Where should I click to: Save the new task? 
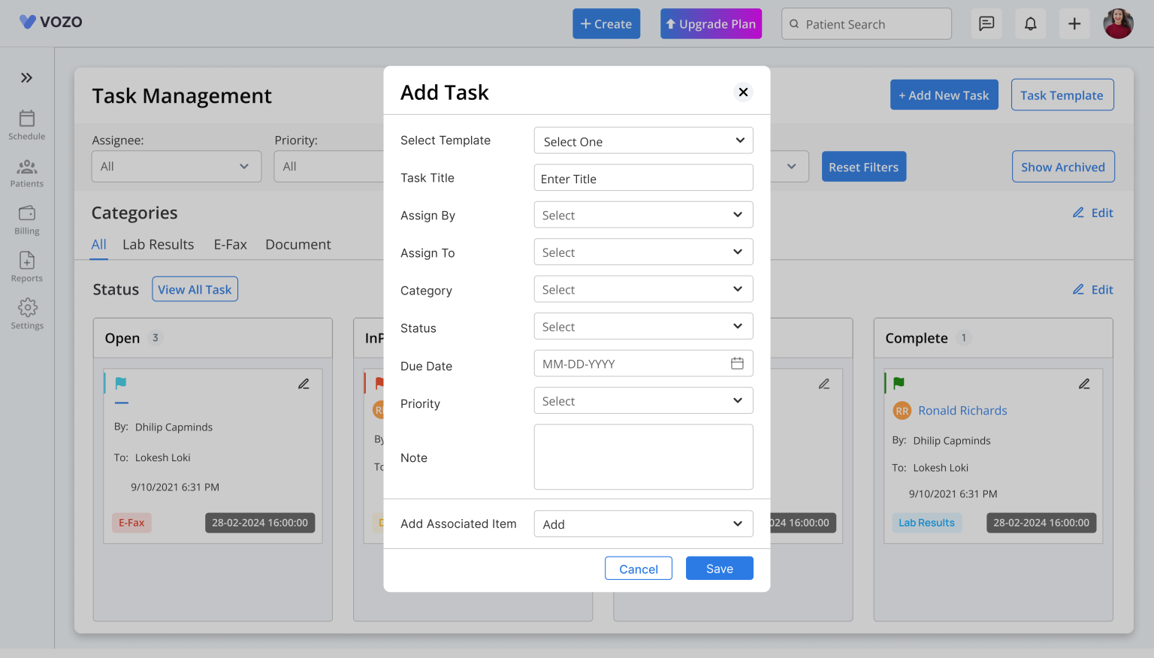pyautogui.click(x=719, y=568)
